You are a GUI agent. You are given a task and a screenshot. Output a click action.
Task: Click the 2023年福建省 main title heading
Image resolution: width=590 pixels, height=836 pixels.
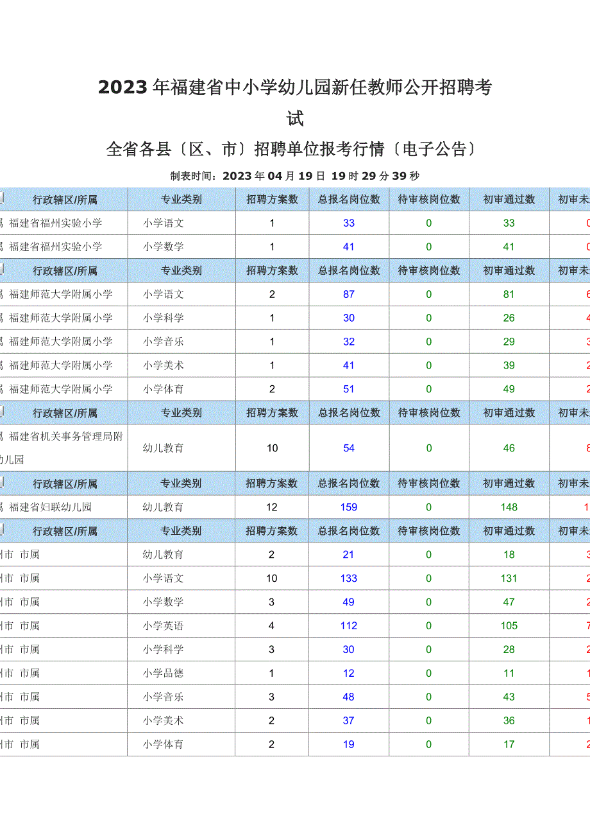295,88
